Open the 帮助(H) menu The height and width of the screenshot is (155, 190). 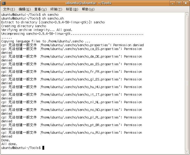tap(88, 9)
